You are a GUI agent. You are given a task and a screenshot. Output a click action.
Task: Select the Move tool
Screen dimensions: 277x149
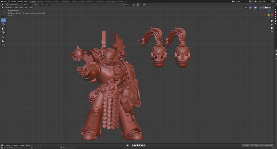pos(3,20)
